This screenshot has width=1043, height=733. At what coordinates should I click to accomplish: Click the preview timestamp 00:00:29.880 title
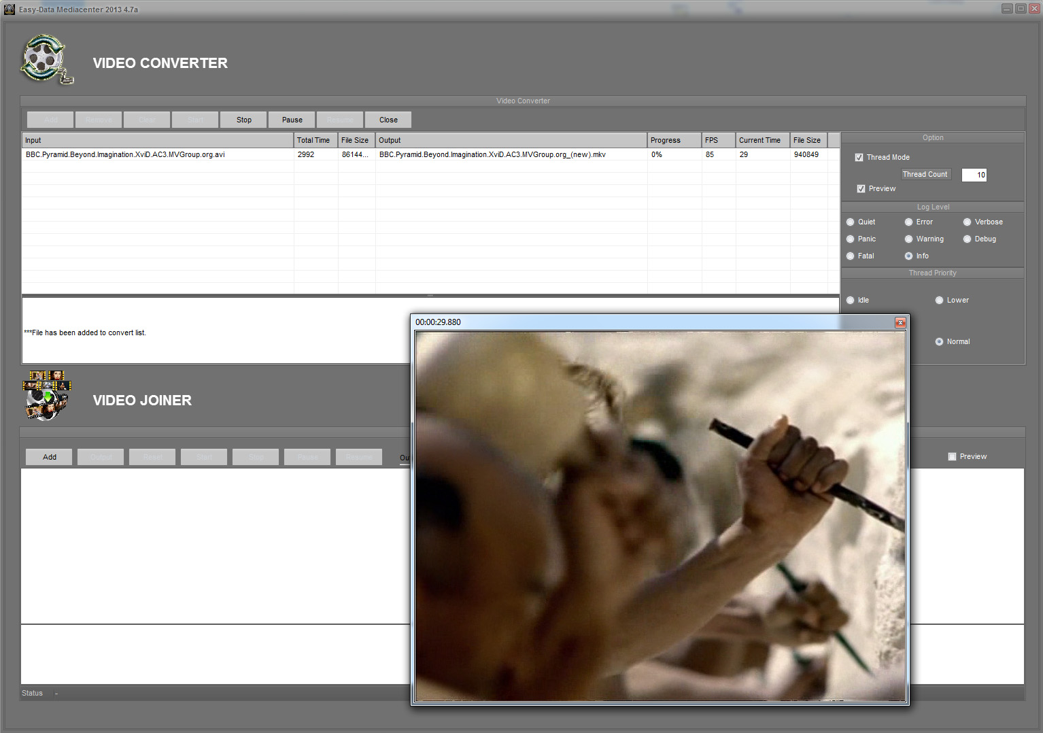(438, 322)
